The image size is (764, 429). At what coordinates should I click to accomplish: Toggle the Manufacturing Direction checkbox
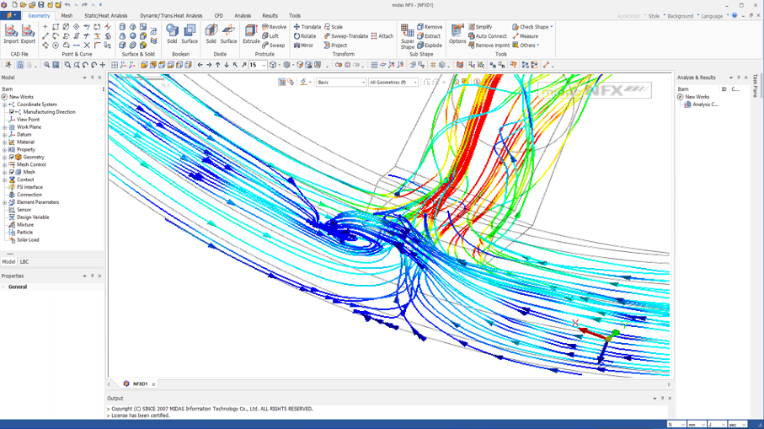(x=12, y=112)
